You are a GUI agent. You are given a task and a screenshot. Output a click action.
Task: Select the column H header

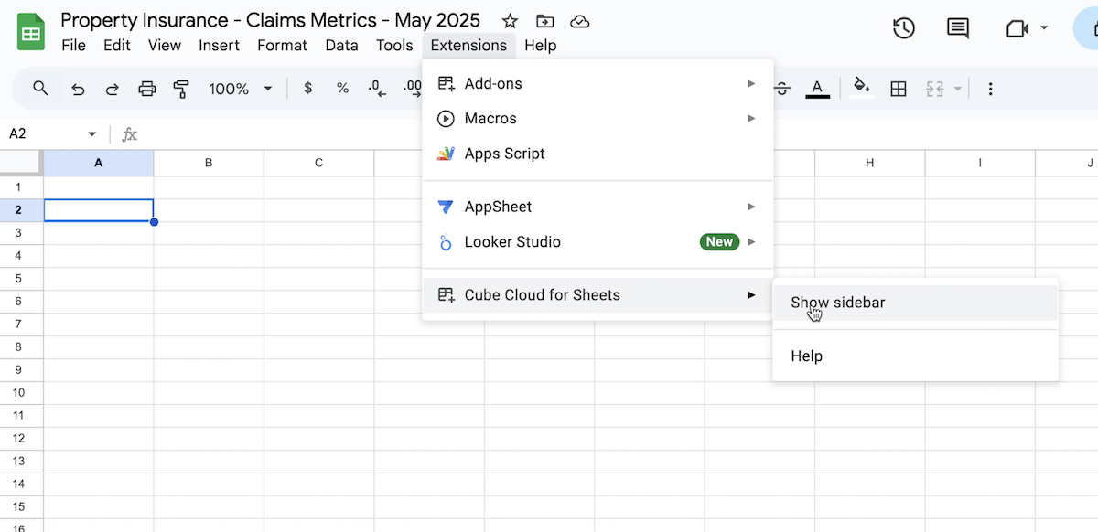(x=870, y=163)
